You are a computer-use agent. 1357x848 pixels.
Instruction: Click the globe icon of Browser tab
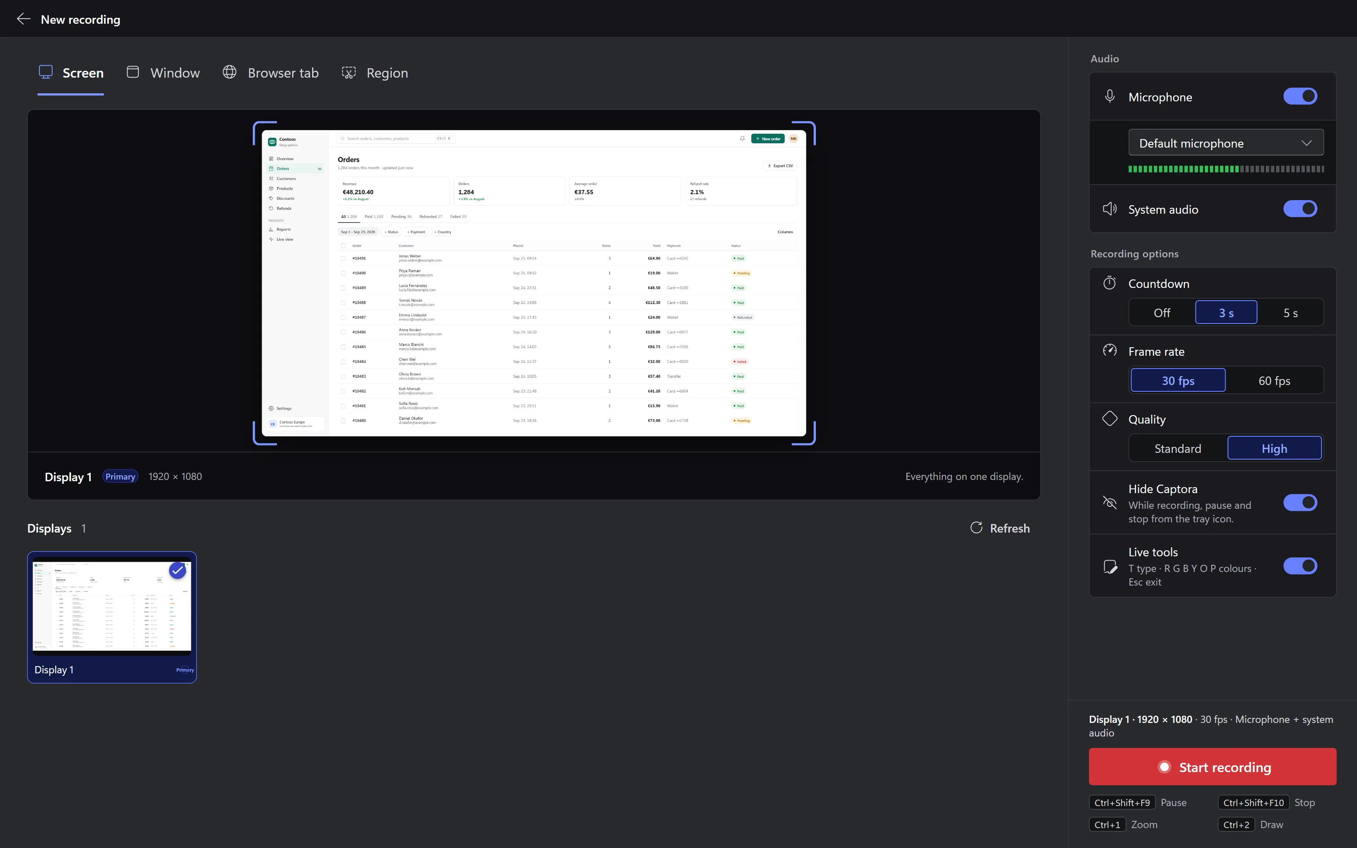tap(229, 73)
